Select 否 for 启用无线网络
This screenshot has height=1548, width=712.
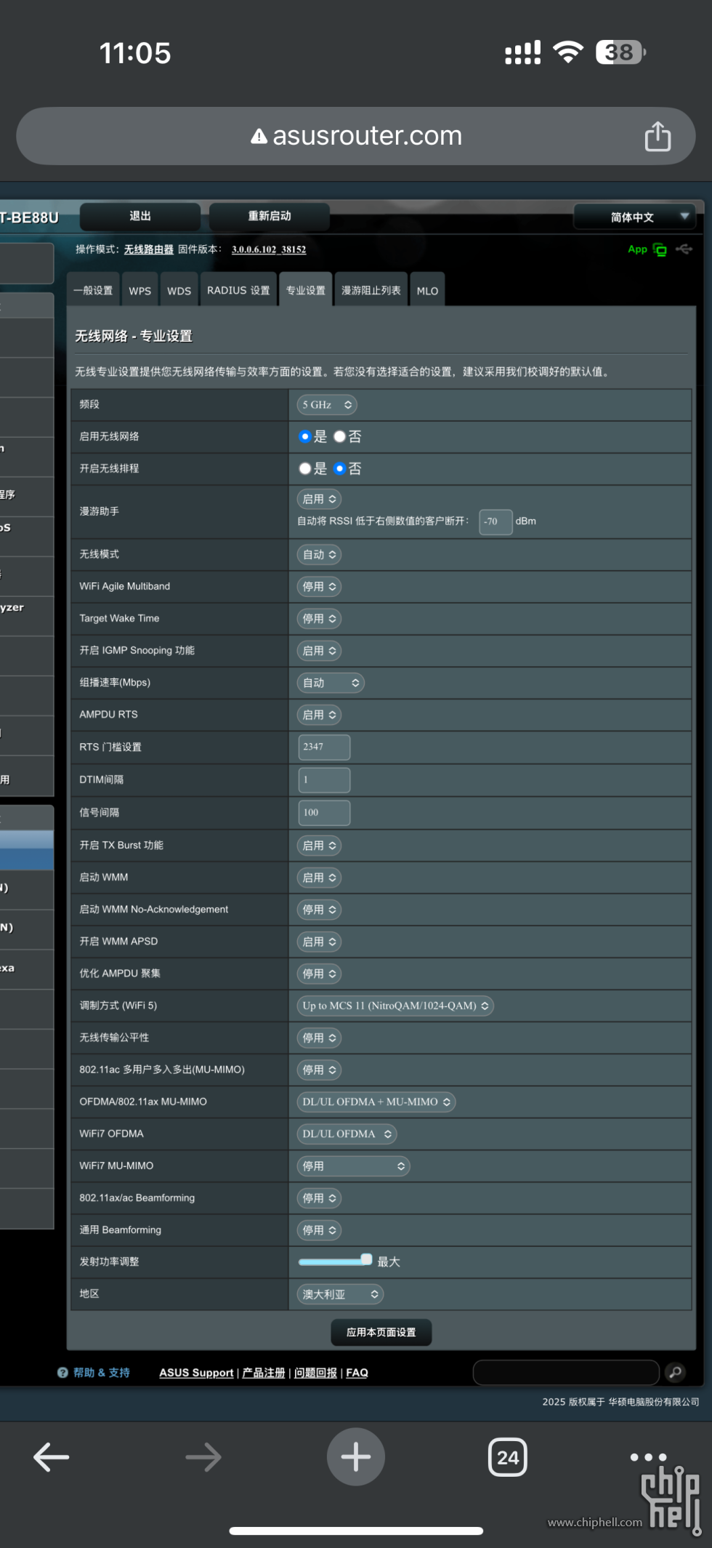coord(339,436)
